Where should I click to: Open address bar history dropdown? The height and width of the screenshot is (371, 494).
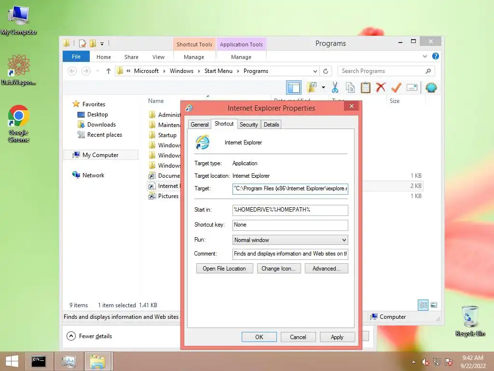315,71
